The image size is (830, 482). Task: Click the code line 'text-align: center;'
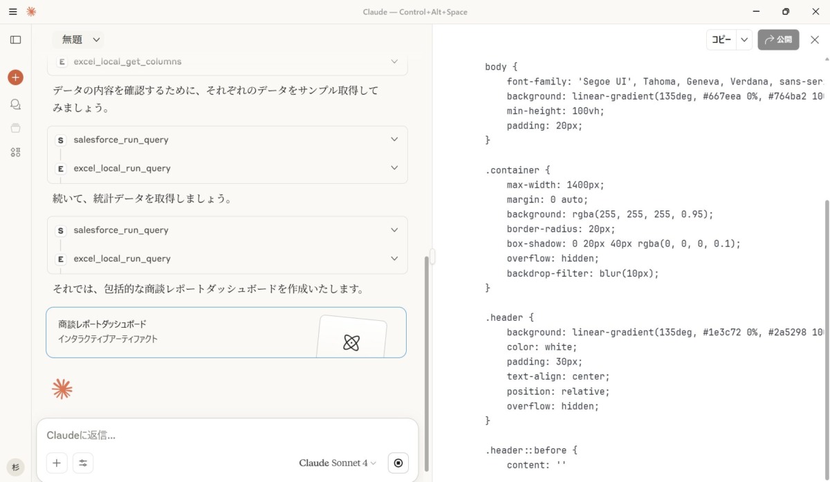coord(558,376)
